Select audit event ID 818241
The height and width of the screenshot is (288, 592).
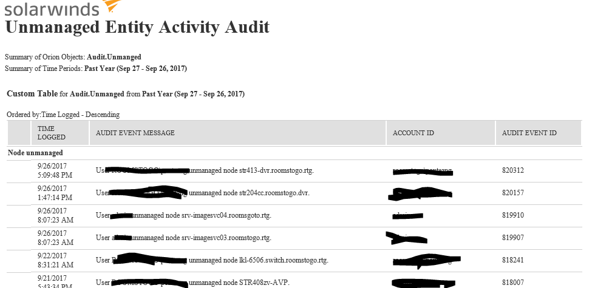[512, 260]
